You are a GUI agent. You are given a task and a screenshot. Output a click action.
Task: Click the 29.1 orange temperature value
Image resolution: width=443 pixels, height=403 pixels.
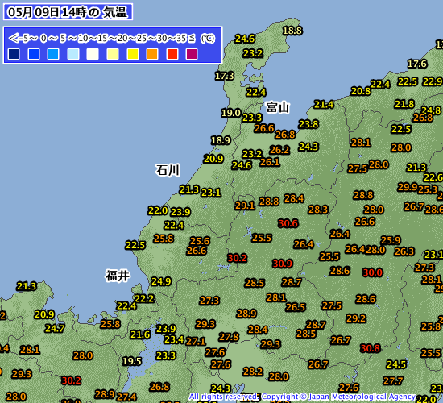pos(245,206)
